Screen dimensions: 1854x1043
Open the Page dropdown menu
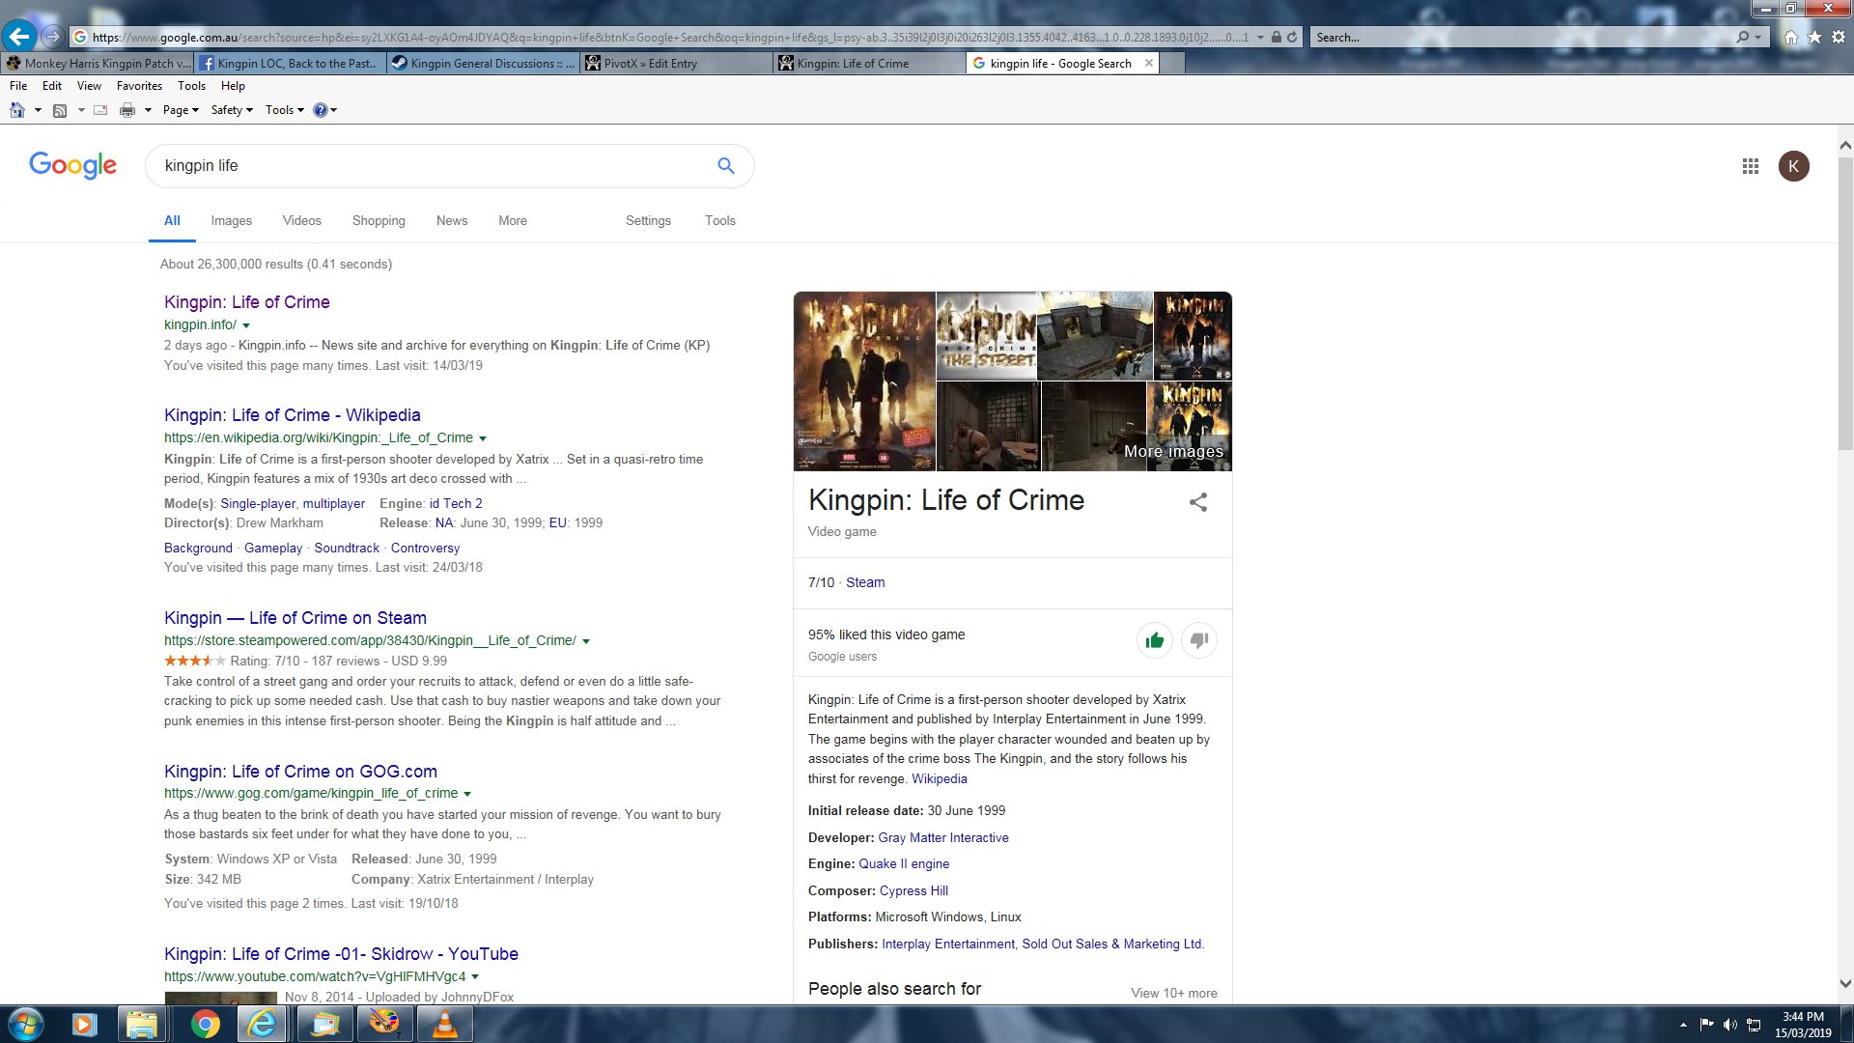[181, 110]
